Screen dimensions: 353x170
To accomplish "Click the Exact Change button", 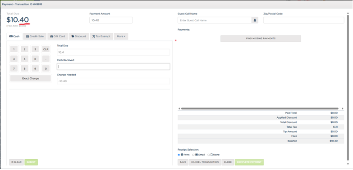I will coord(31,78).
